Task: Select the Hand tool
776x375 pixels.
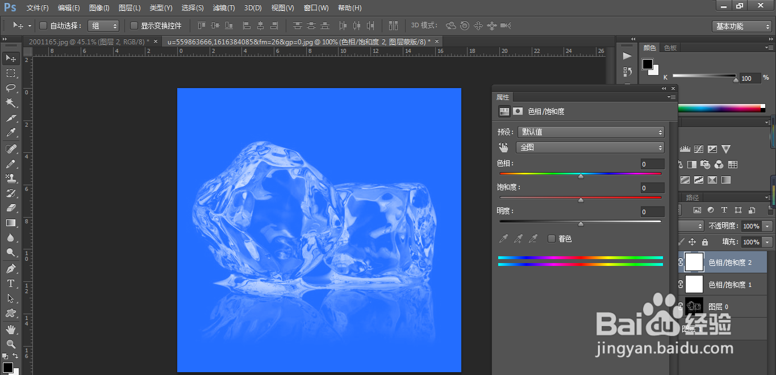Action: pyautogui.click(x=11, y=329)
